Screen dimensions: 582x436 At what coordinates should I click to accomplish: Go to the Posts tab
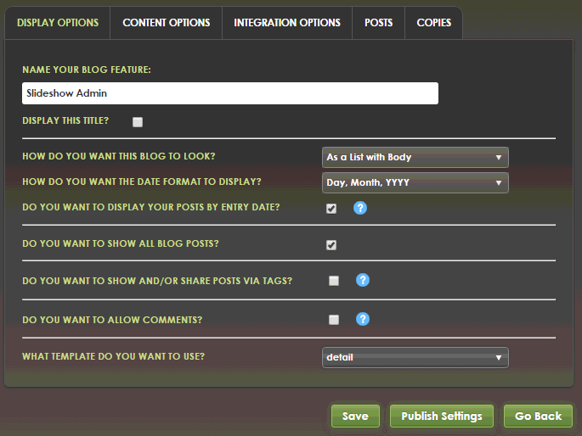[378, 23]
